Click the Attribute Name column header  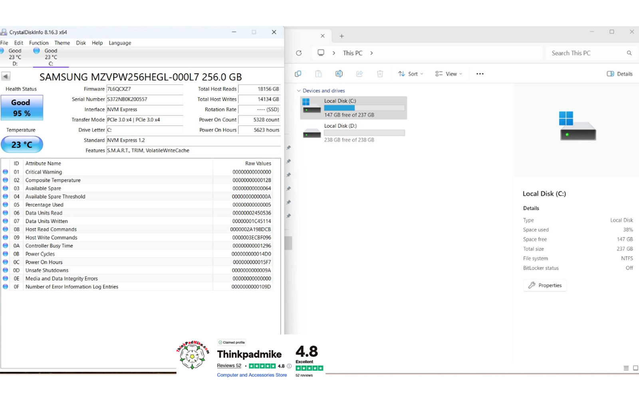(x=118, y=163)
